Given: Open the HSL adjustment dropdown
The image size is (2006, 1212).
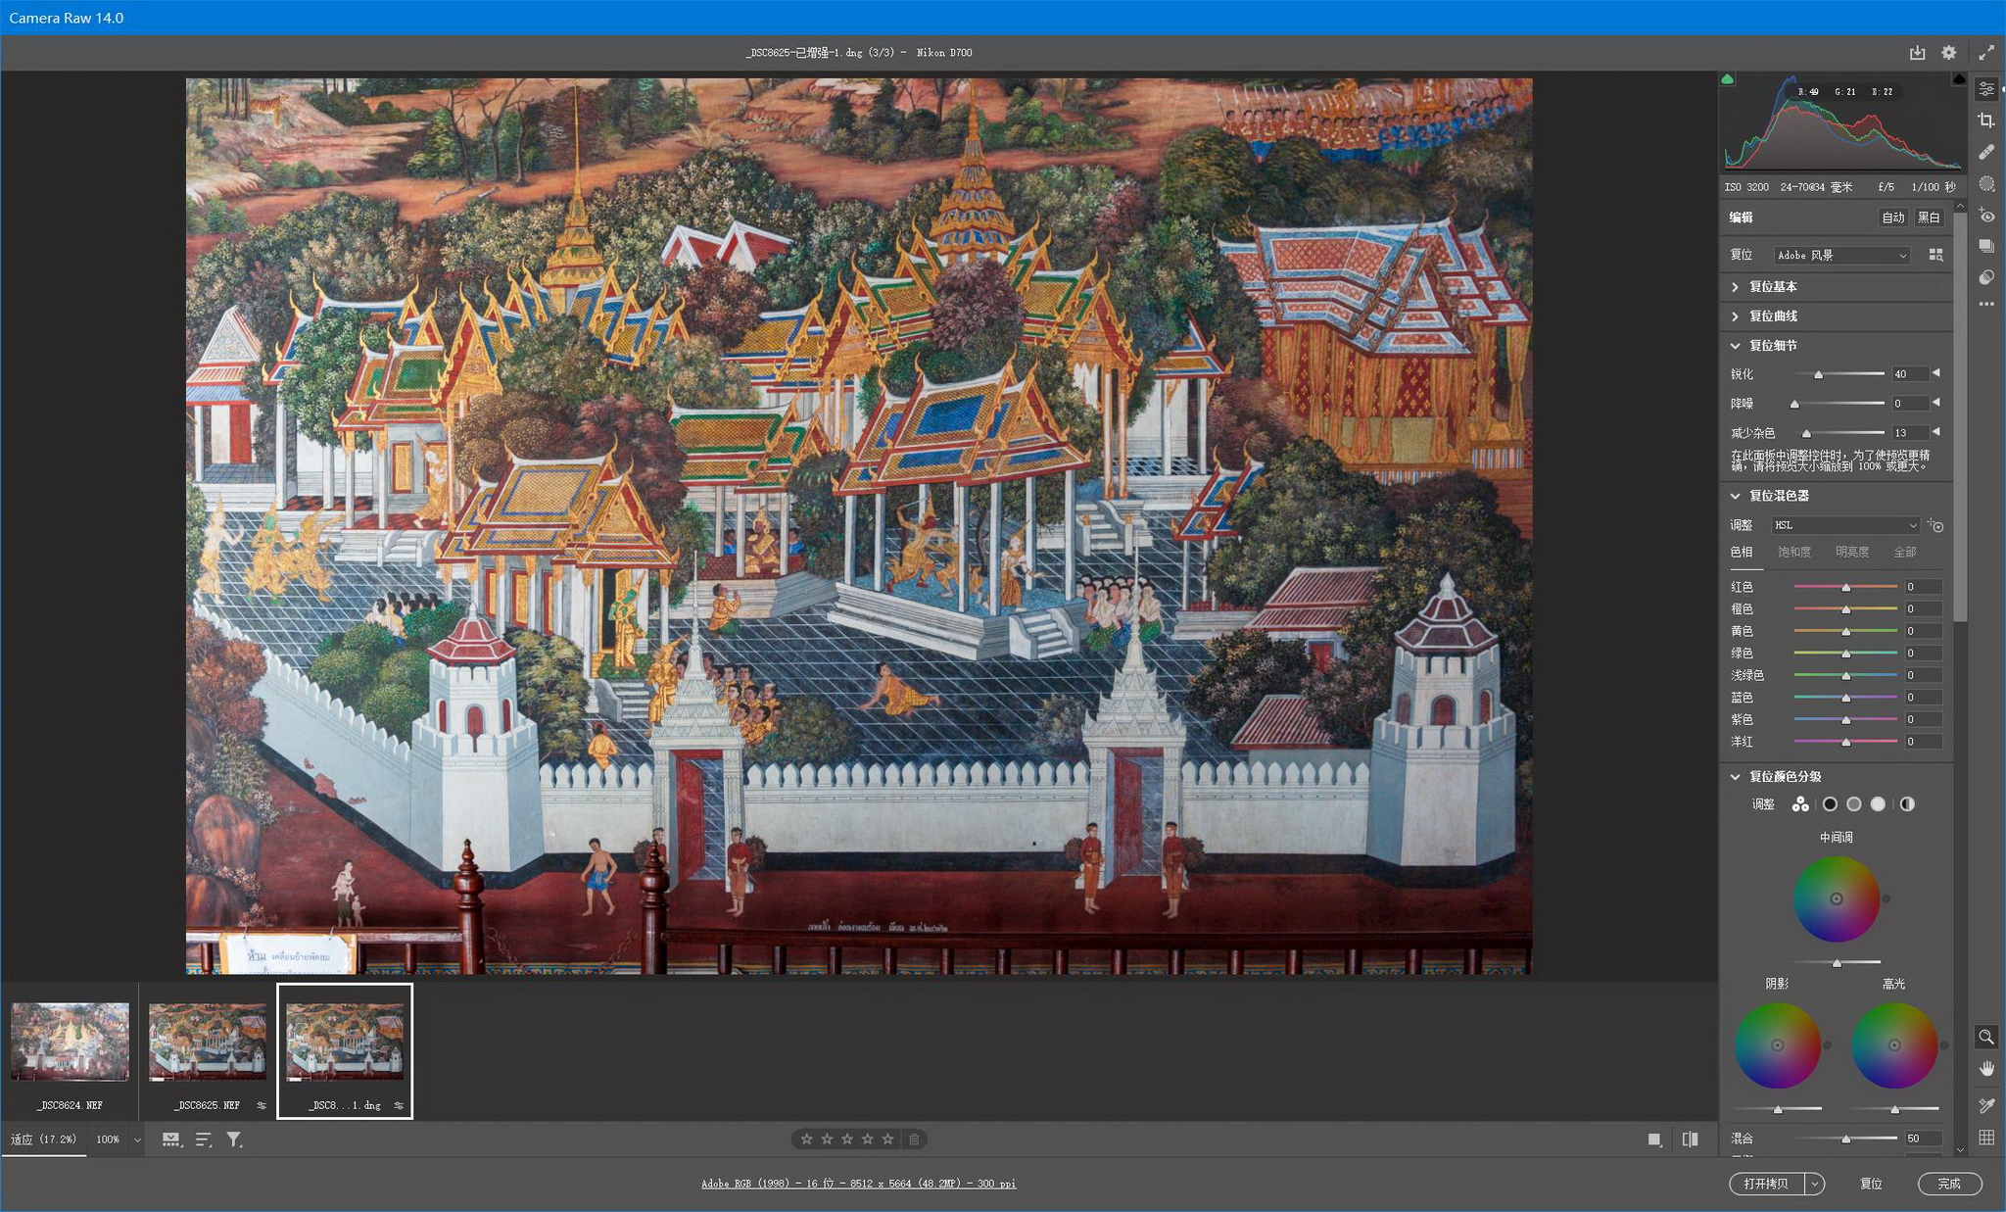Looking at the screenshot, I should [x=1844, y=525].
